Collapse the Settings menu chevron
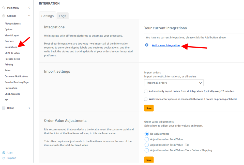 [29, 16]
